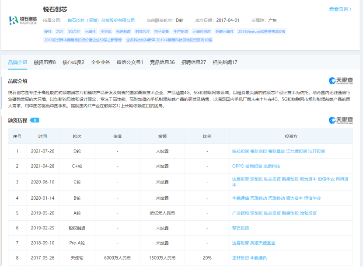The height and width of the screenshot is (267, 363).
Task: Switch to the 招聘信息27 tab
Action: coord(194,62)
